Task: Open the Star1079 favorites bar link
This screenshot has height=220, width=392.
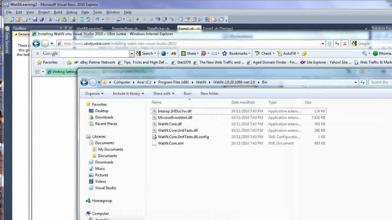Action: pos(181,62)
